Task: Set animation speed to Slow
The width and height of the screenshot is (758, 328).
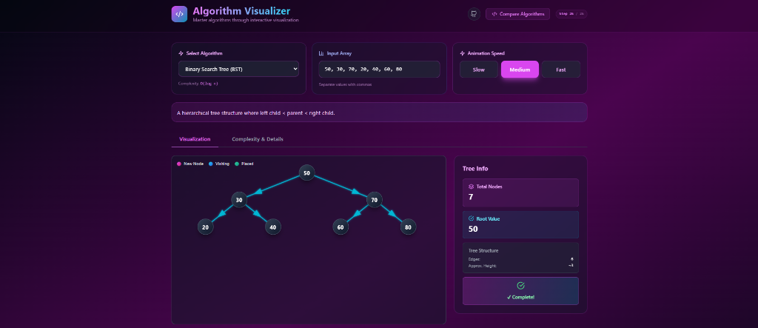Action: coord(479,70)
